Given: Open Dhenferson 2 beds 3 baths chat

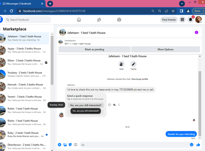Looking at the screenshot, I should tap(25, 146).
